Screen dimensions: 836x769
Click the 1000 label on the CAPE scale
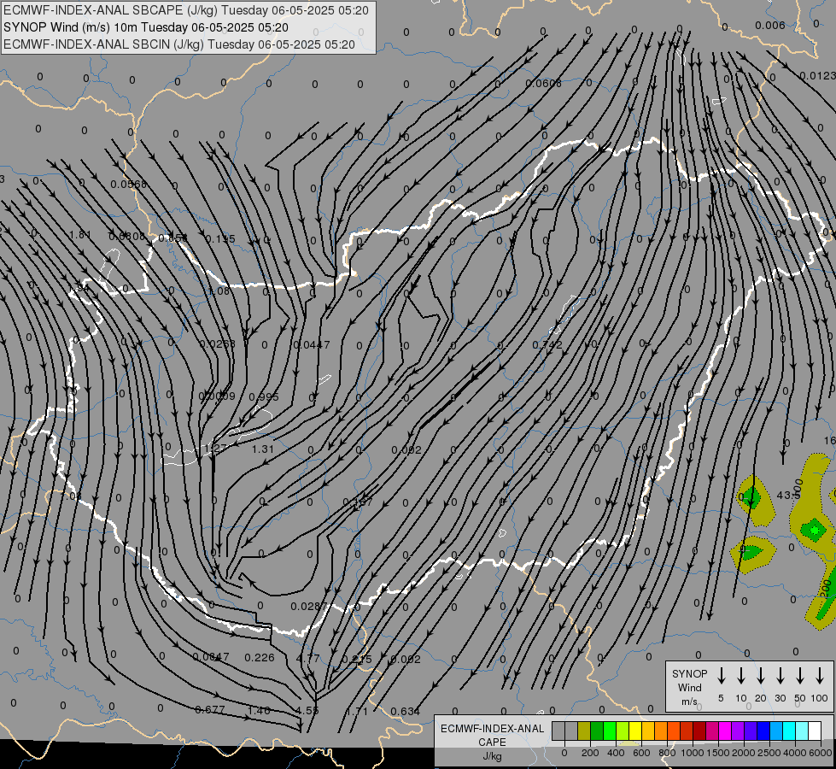tap(692, 753)
